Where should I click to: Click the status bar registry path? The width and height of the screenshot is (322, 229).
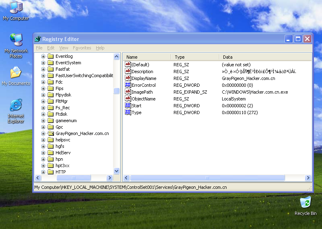[130, 187]
